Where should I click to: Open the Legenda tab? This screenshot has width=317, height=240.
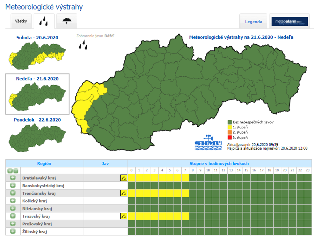click(x=253, y=22)
